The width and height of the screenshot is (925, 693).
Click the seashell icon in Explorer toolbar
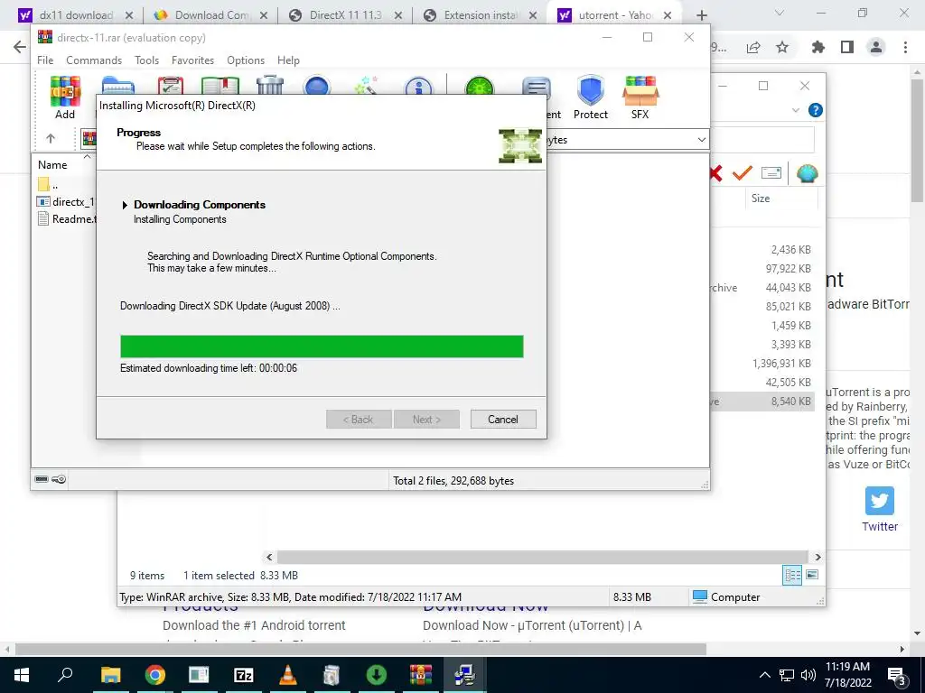pos(807,173)
